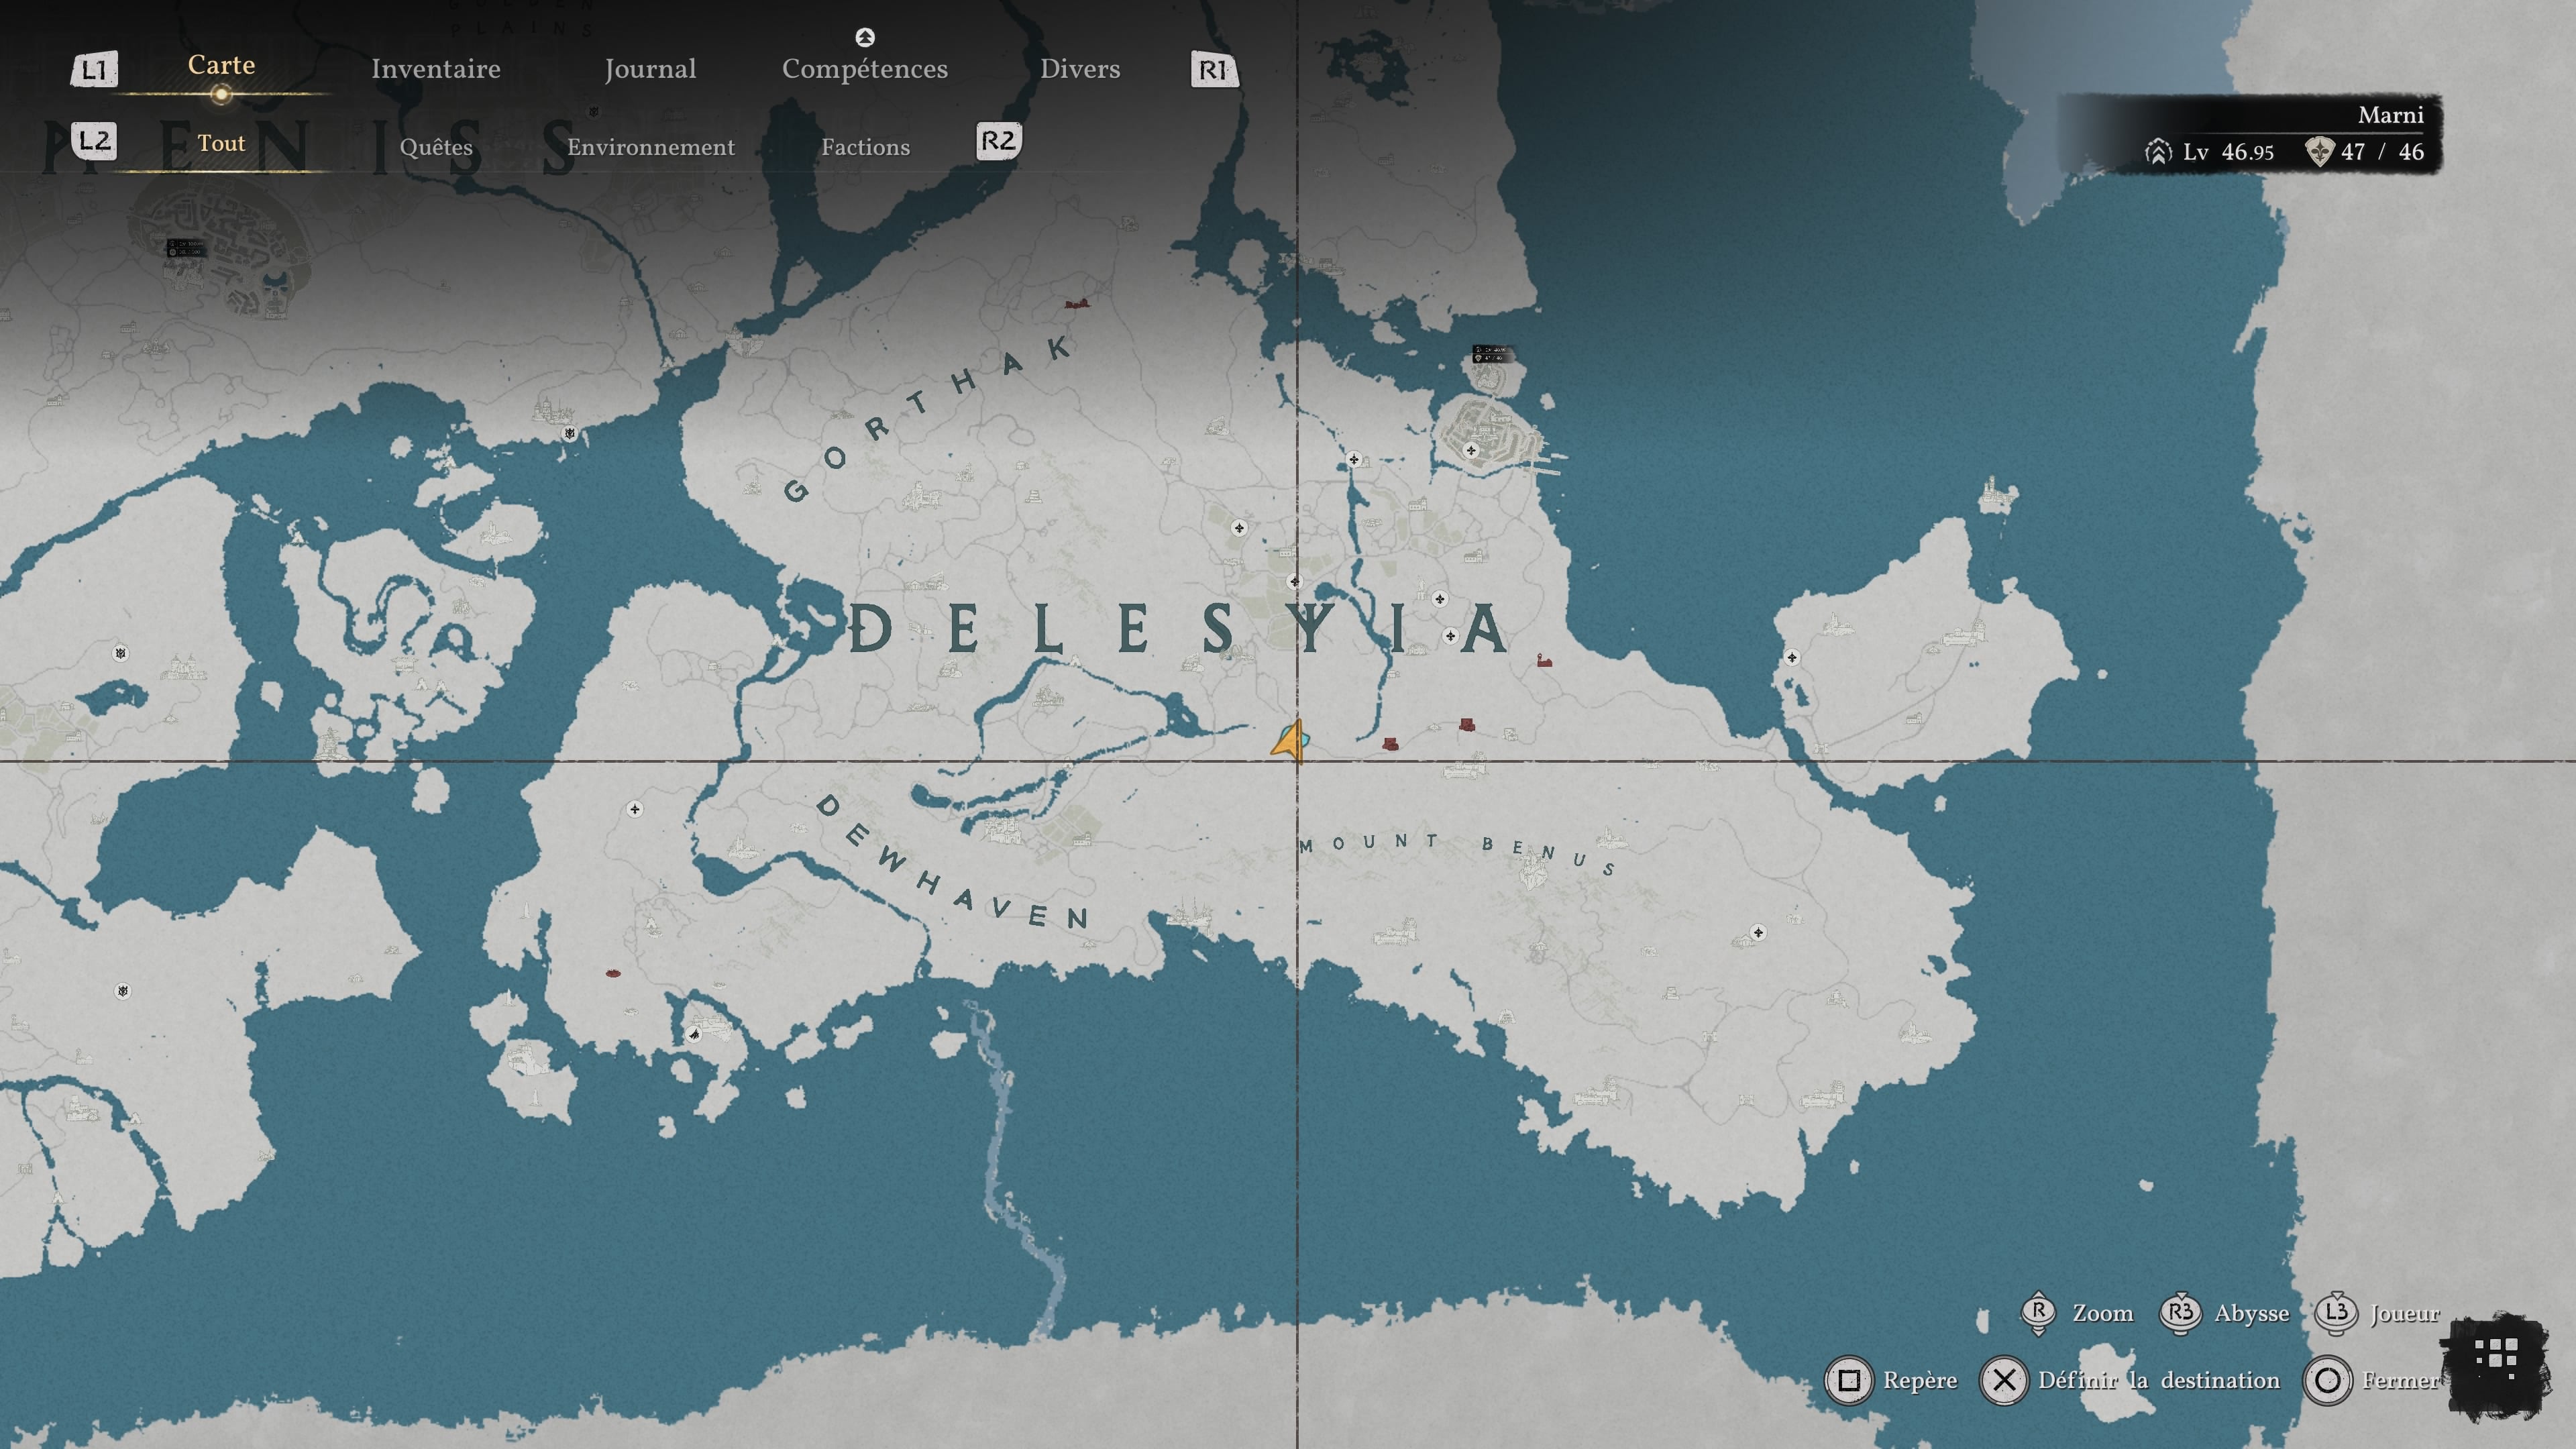This screenshot has height=1449, width=2576.
Task: Click the emblem icon beside 47 / 46
Action: [2319, 152]
